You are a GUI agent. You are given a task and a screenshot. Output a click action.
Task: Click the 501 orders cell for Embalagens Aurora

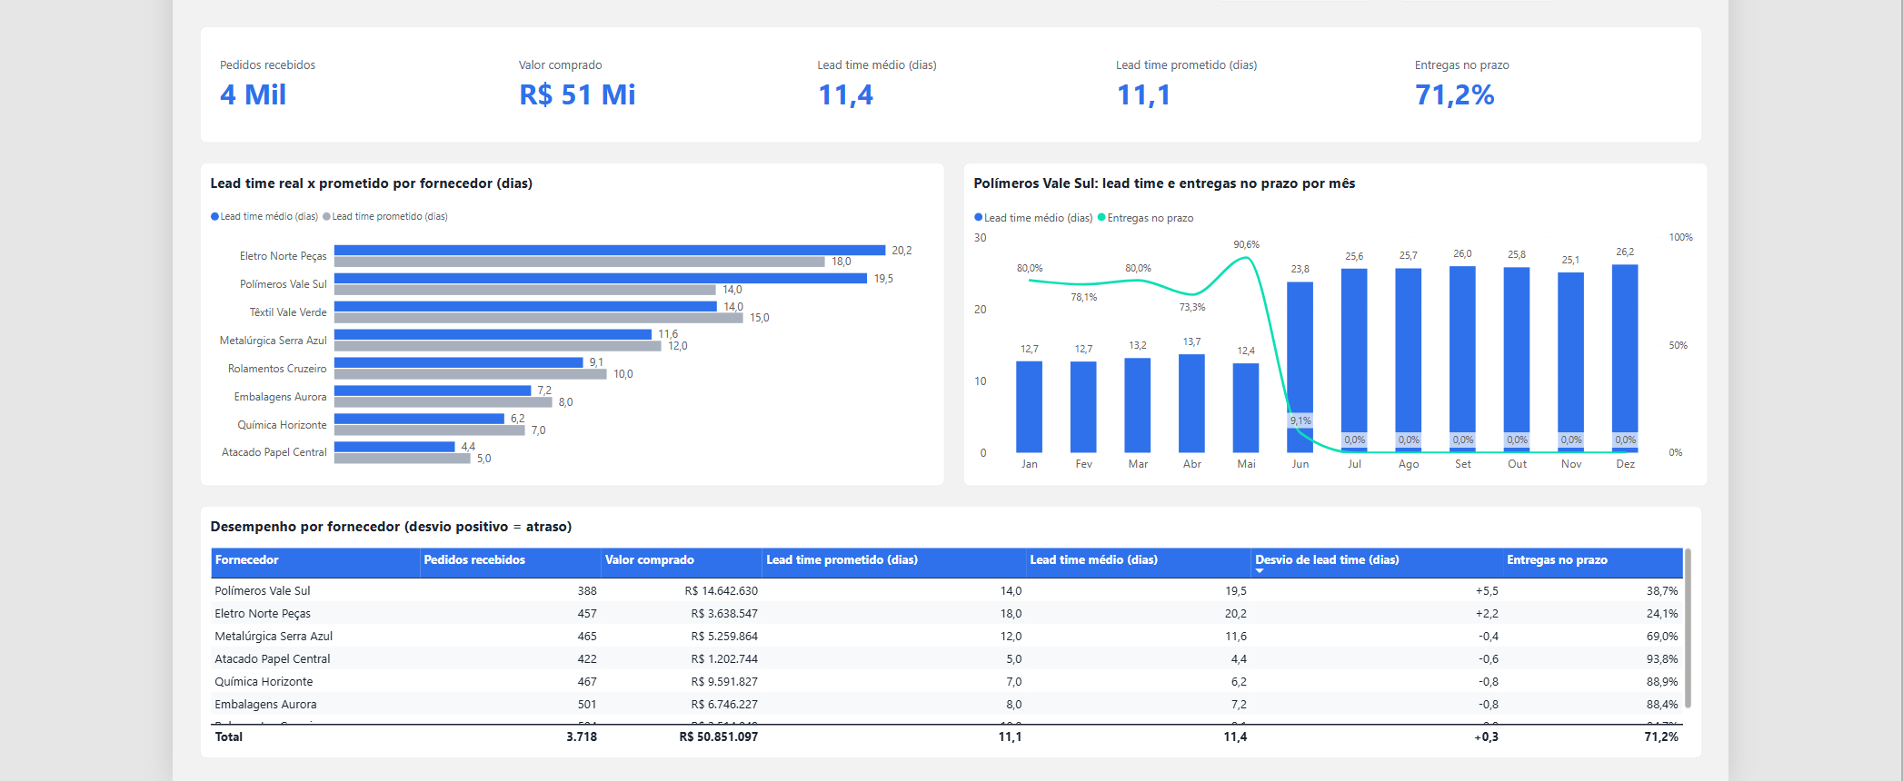(x=587, y=705)
